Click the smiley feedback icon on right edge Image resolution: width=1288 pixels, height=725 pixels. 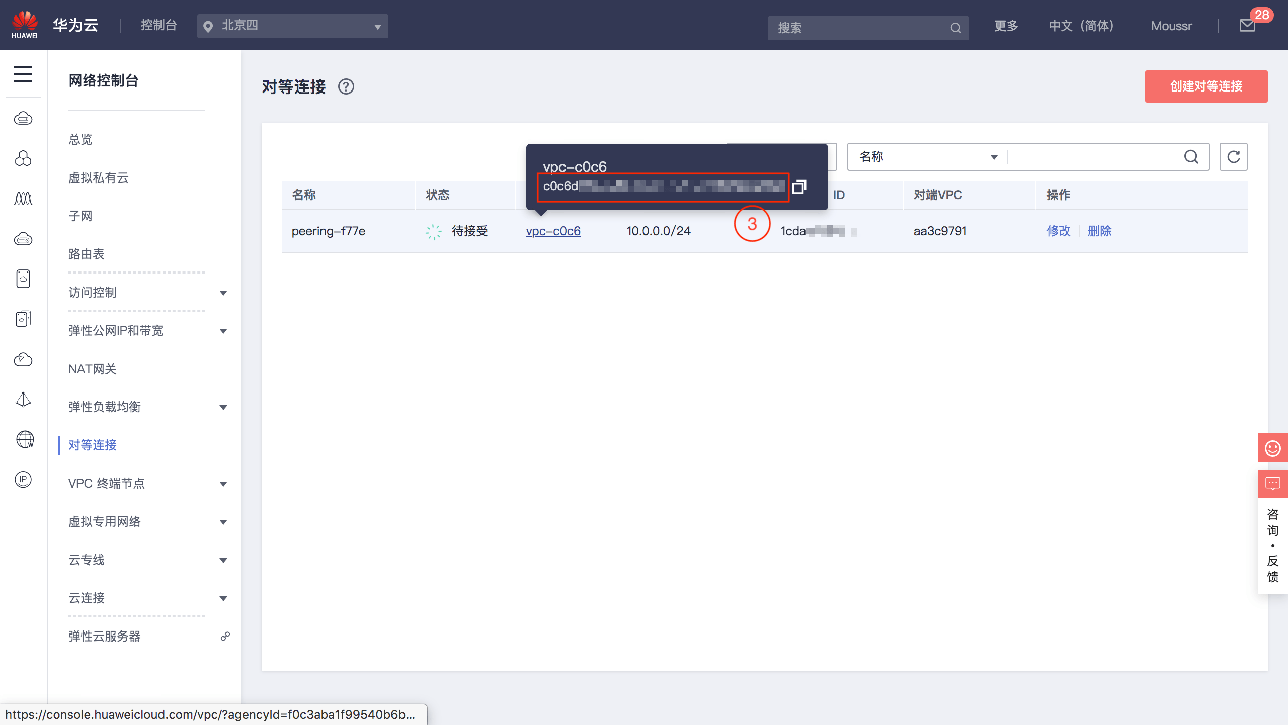(1272, 447)
